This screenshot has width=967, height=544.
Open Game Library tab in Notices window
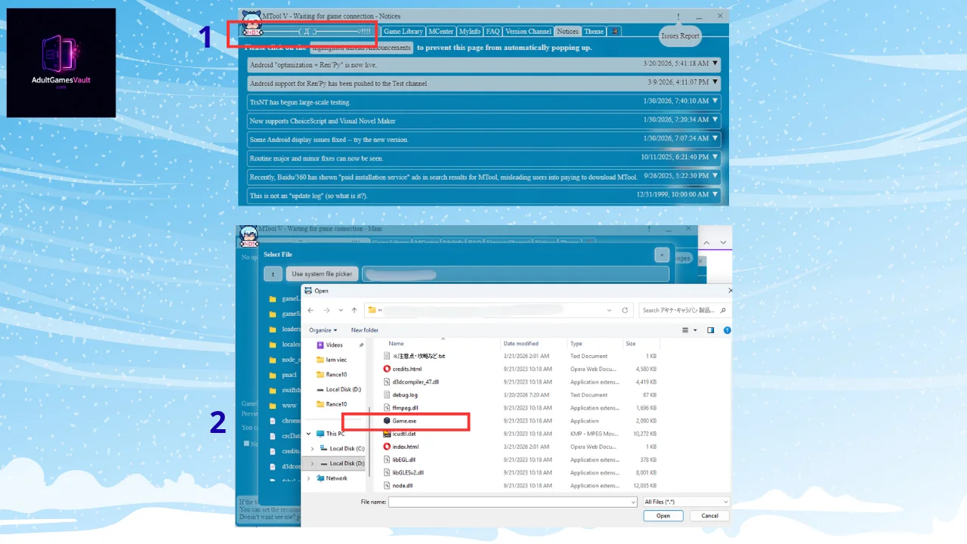[403, 32]
